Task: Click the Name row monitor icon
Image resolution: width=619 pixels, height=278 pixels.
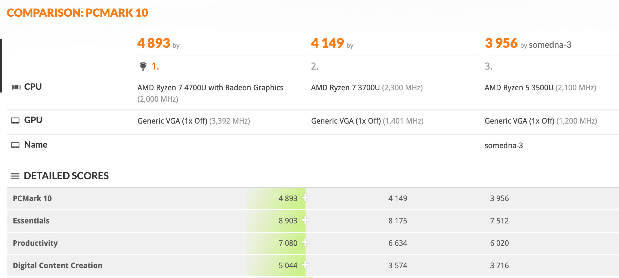Action: point(15,145)
